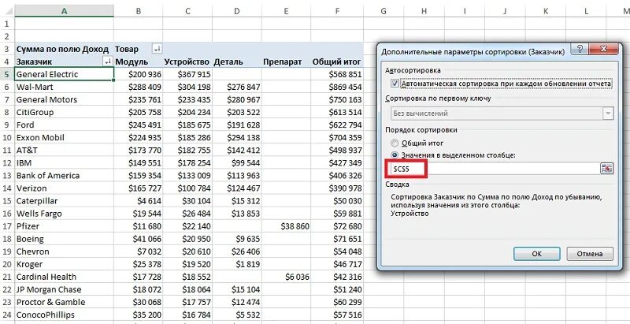630x324 pixels.
Task: Click the General Motors cell
Action: tap(65, 99)
